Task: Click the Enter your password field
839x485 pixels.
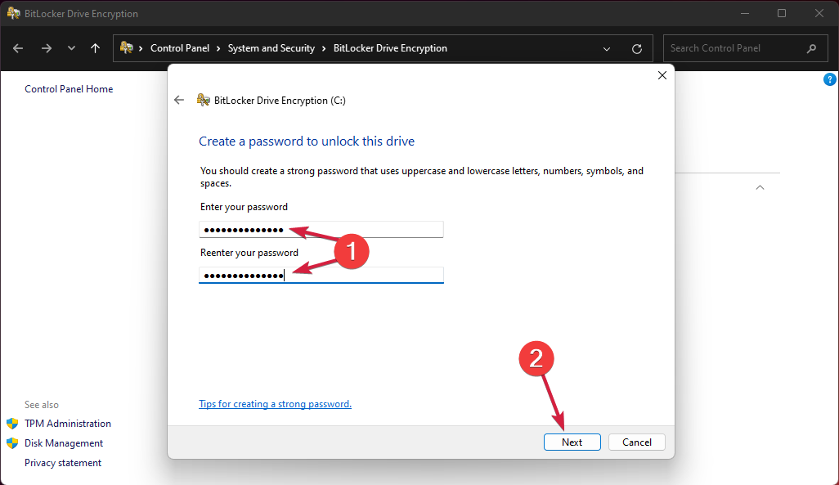Action: point(321,229)
